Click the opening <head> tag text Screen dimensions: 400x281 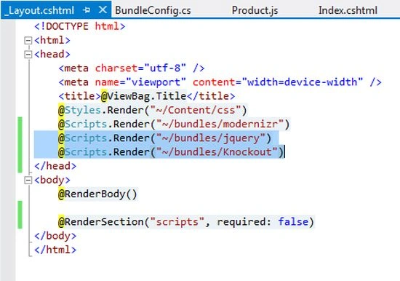click(52, 54)
